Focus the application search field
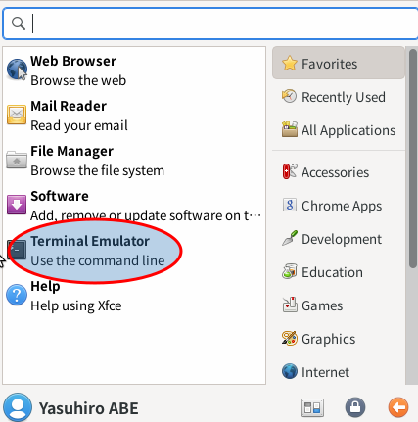This screenshot has width=418, height=422. pyautogui.click(x=210, y=23)
